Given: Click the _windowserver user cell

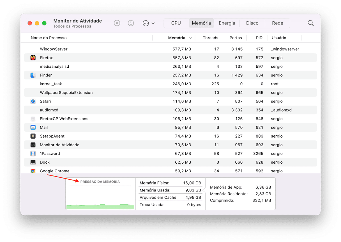Looking at the screenshot, I should (285, 49).
